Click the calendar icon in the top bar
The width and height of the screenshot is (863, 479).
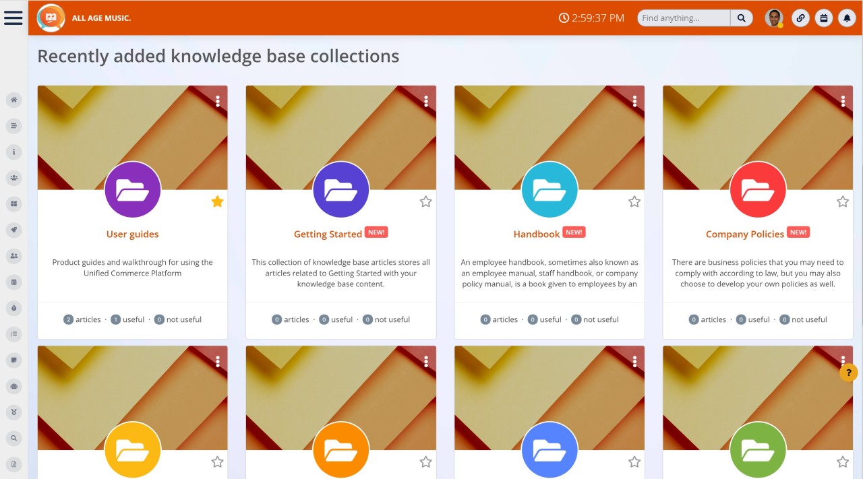tap(823, 18)
